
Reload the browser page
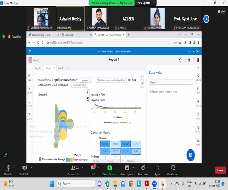point(38,43)
